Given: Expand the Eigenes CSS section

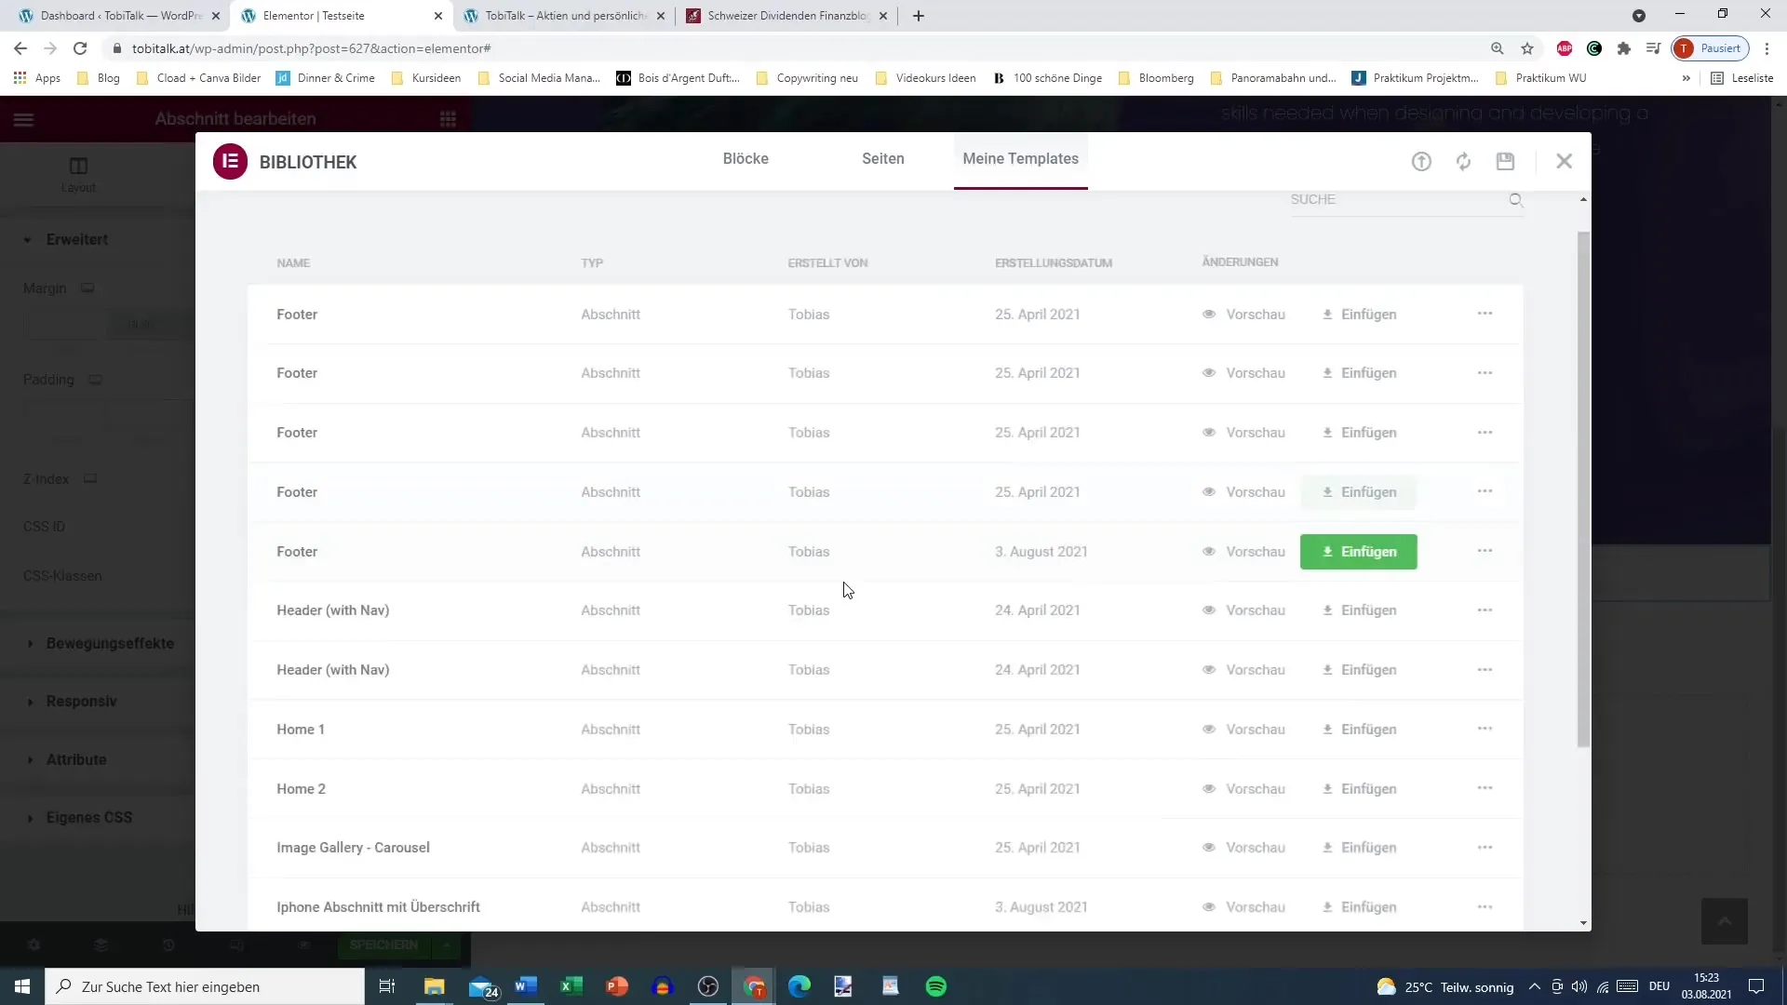Looking at the screenshot, I should pos(88,818).
